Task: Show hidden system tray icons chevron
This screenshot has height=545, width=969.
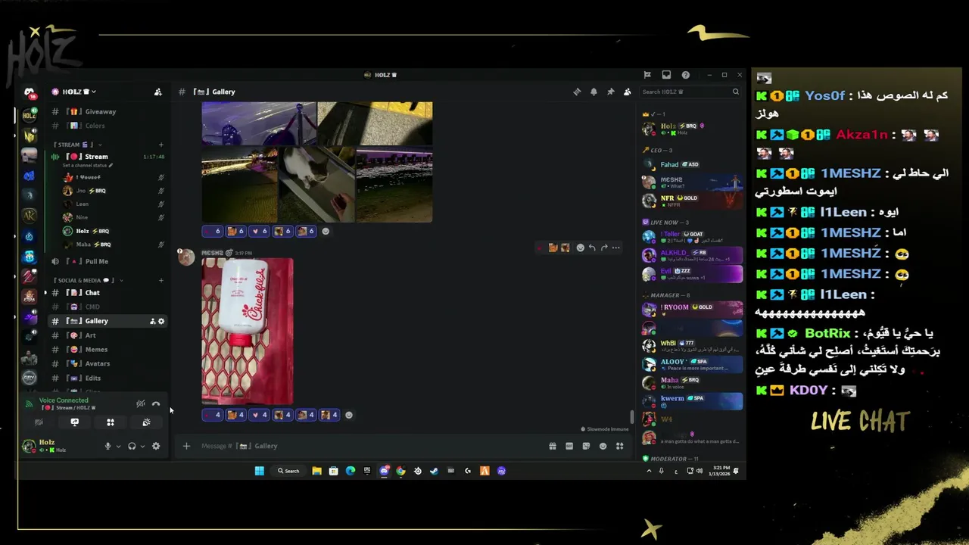Action: click(x=649, y=471)
